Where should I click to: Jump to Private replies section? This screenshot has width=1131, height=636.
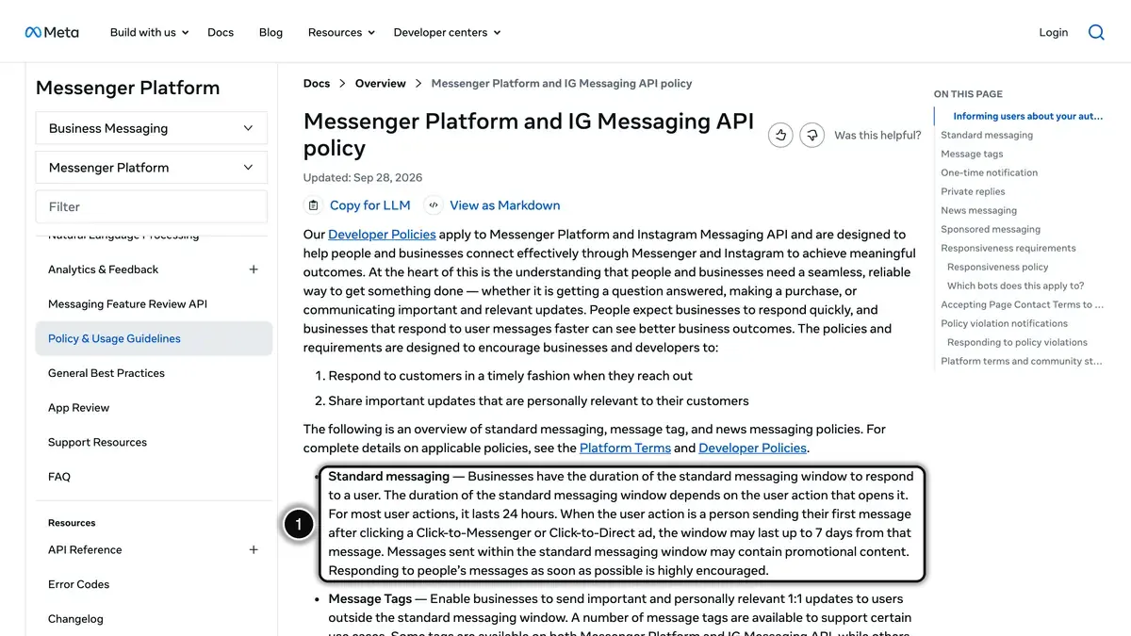click(x=973, y=192)
